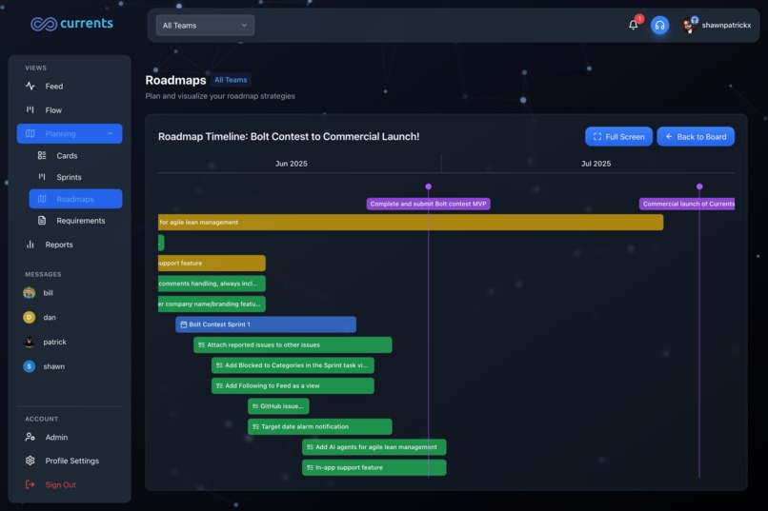Click the Jul 2025 timeline header

tap(596, 164)
